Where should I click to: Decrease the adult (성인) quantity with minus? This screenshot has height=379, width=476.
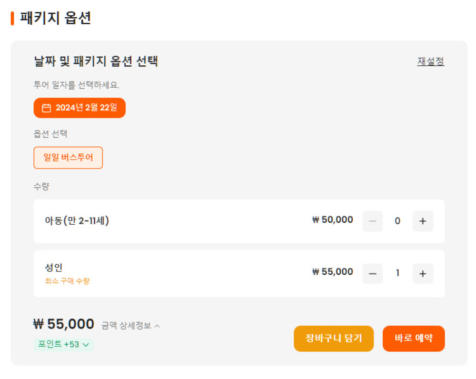(x=372, y=274)
